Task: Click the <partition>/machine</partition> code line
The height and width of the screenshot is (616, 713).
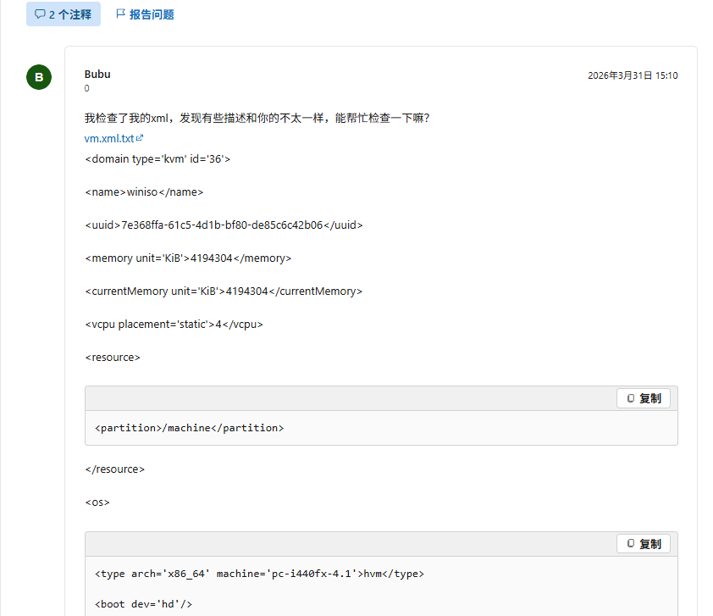Action: [189, 428]
